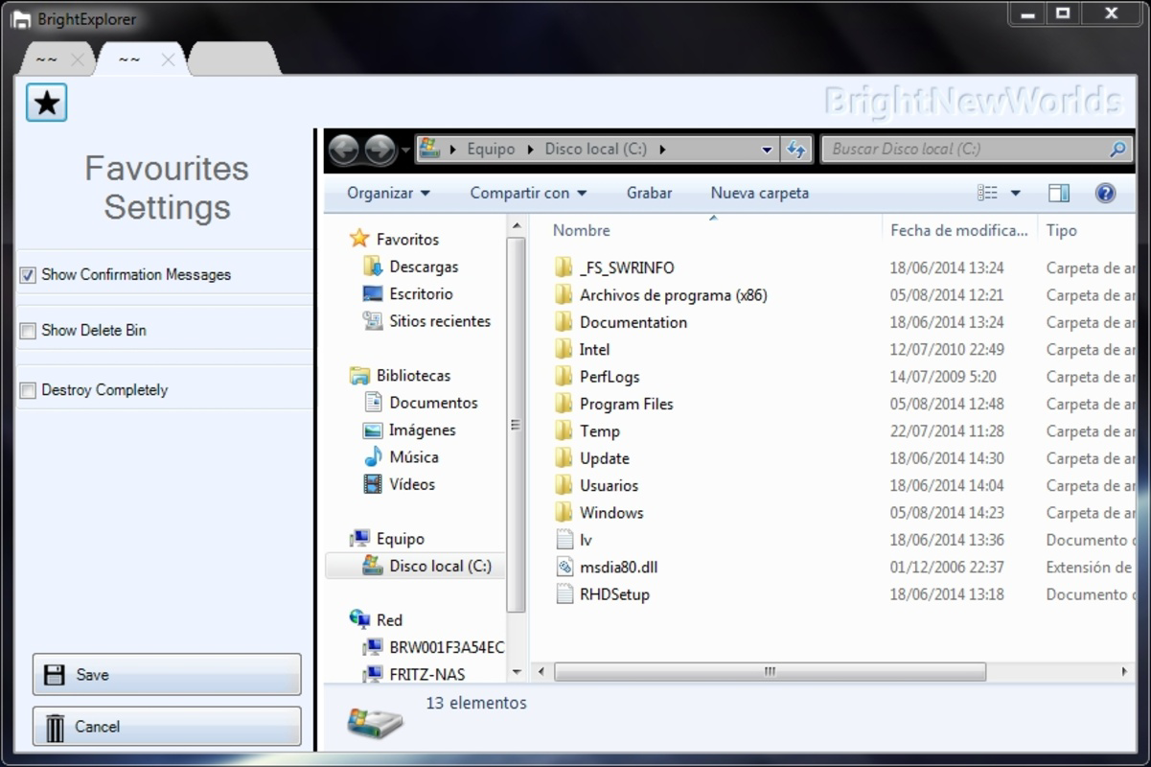Select BRW001F3A54EC network computer
Screen dimensions: 1151x767
pyautogui.click(x=447, y=647)
